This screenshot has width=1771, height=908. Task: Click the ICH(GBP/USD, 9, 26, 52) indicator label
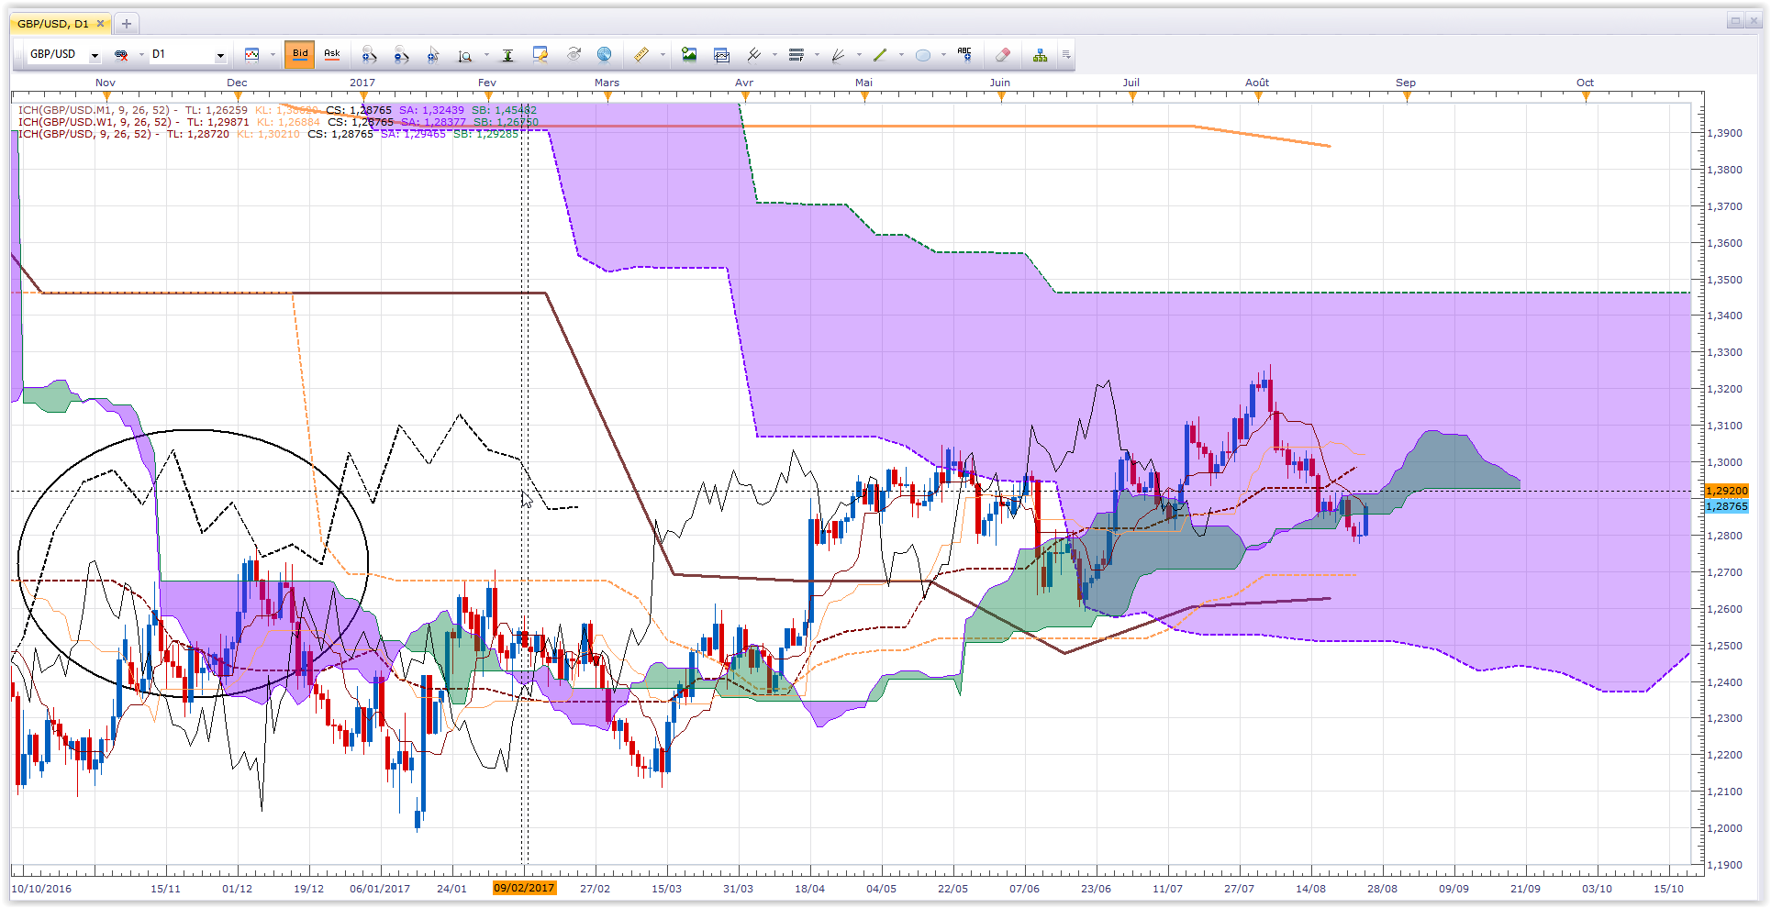click(84, 134)
